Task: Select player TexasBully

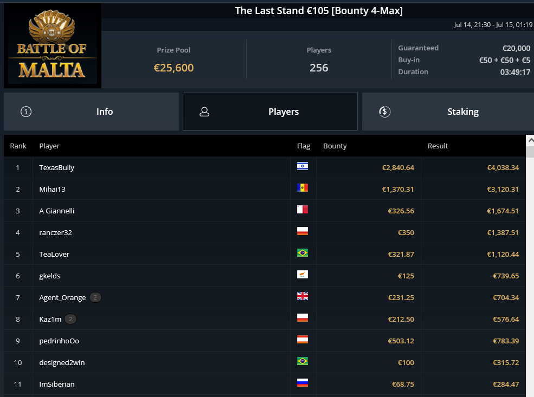Action: (x=56, y=167)
